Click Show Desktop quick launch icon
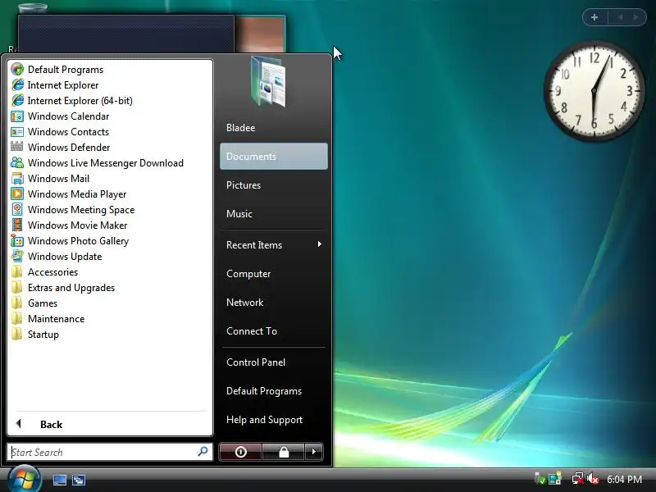The width and height of the screenshot is (656, 492). tap(59, 480)
